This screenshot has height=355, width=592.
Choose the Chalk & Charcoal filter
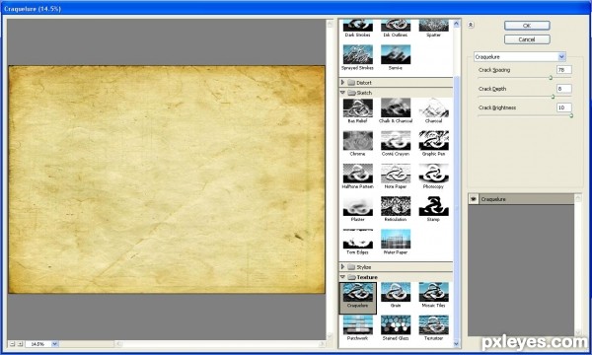(x=396, y=110)
